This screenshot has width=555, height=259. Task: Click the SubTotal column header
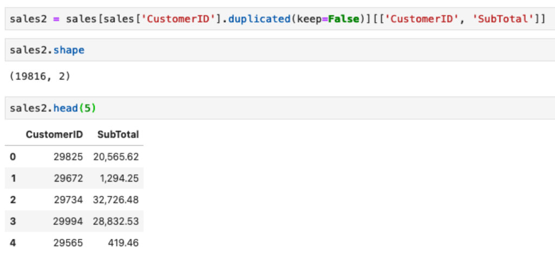tap(118, 134)
